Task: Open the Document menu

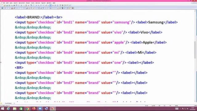Action: pyautogui.click(x=22, y=3)
